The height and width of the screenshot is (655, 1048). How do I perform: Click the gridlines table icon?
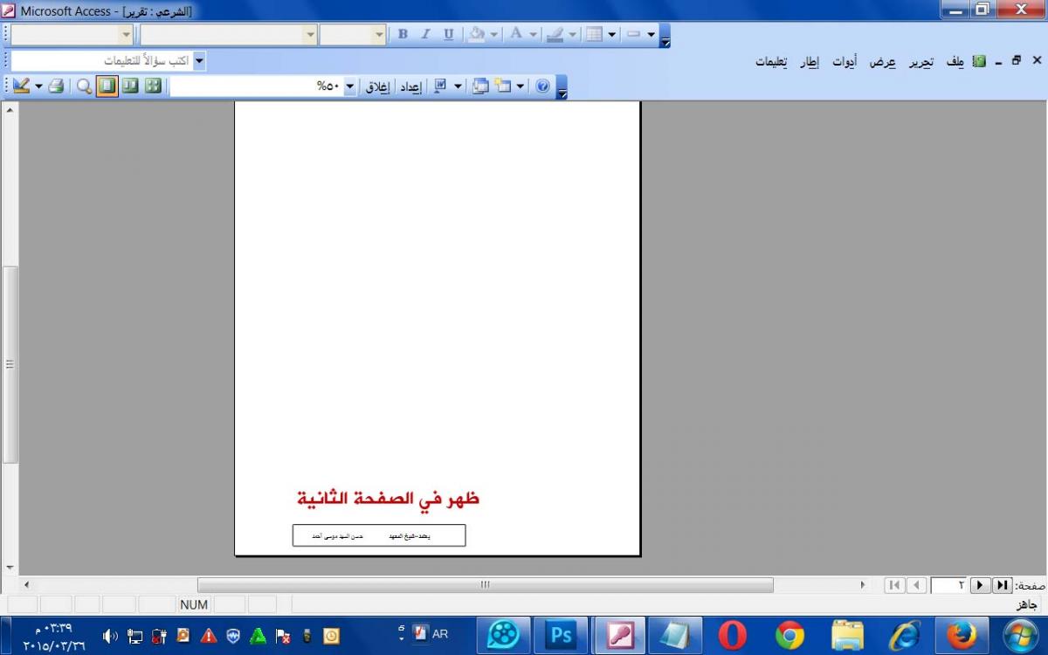(594, 34)
